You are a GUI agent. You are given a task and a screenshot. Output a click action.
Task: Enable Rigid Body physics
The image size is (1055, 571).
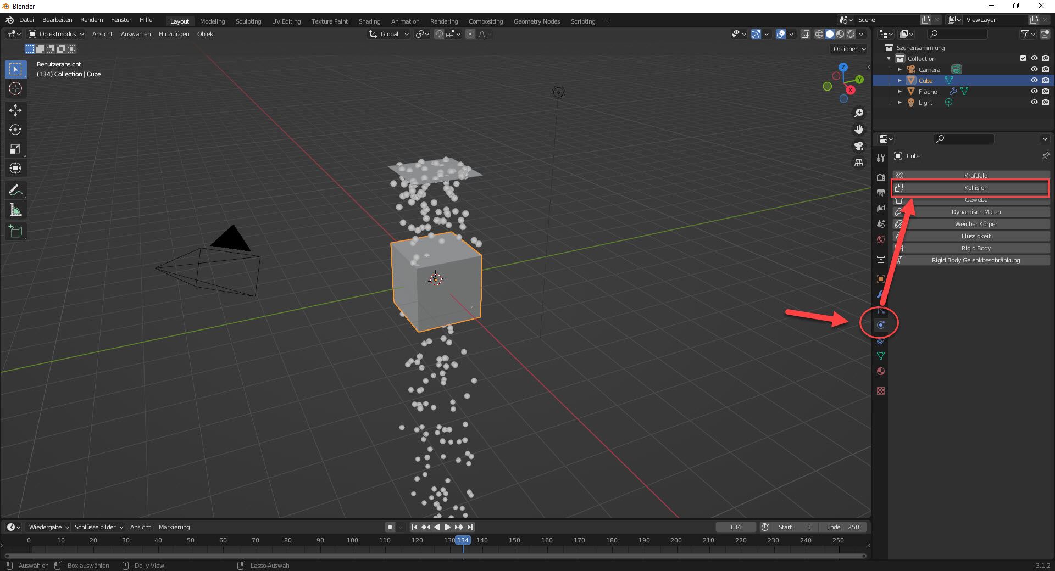tap(975, 248)
